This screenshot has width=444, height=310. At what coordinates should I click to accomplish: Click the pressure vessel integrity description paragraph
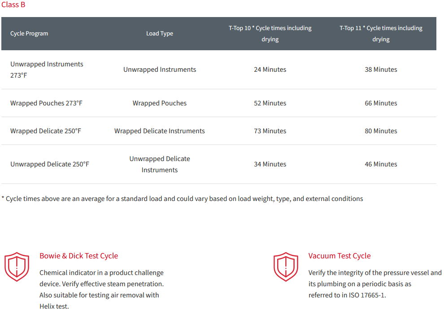coord(375,284)
